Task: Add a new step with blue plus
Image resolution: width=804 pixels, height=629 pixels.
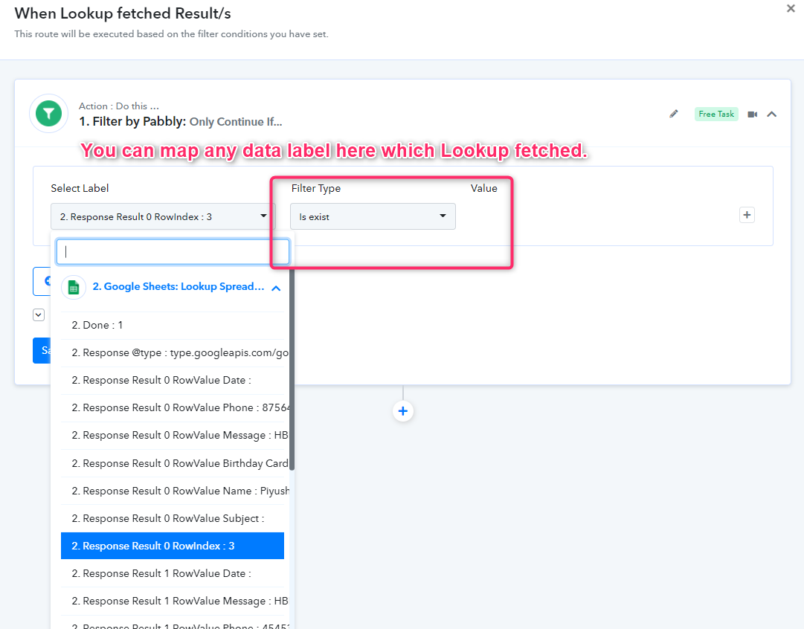Action: tap(403, 411)
